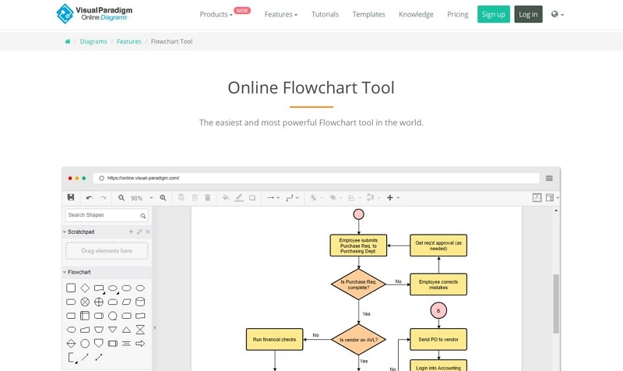
Task: Click the Features breadcrumb link
Action: tap(128, 41)
